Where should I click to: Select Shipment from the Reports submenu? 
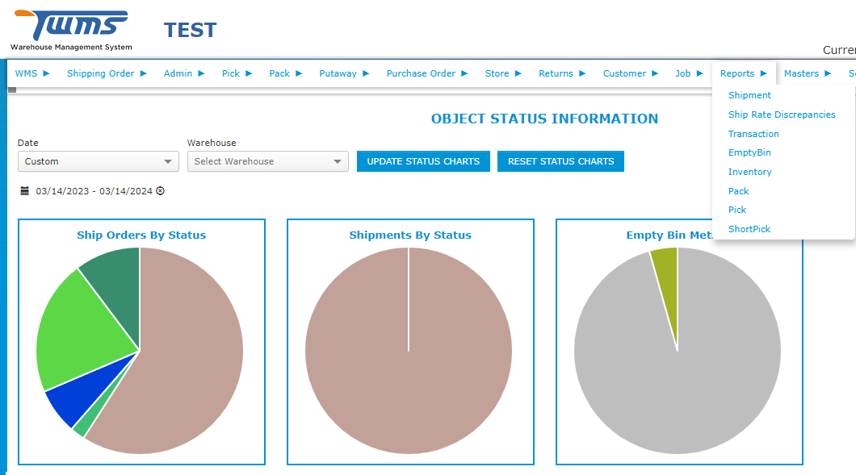[749, 95]
